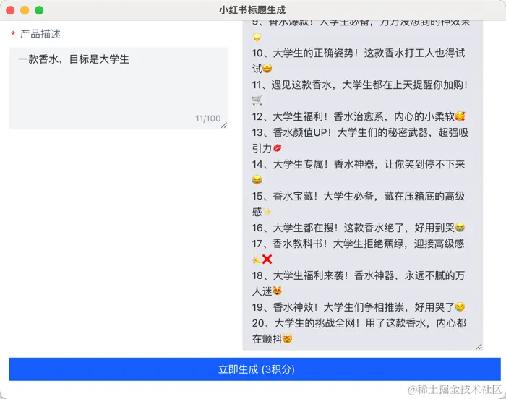Click the red X emoji under title 17
Image resolution: width=506 pixels, height=399 pixels.
pyautogui.click(x=267, y=259)
